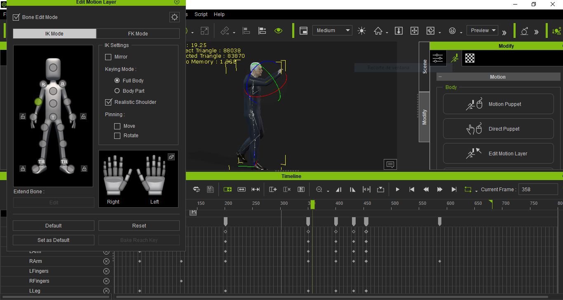Play the timeline animation
Screen dimensions: 563x300
tap(397, 189)
